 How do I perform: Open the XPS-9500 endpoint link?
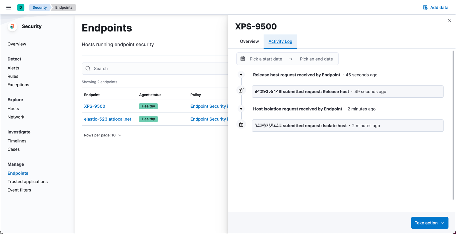(95, 106)
